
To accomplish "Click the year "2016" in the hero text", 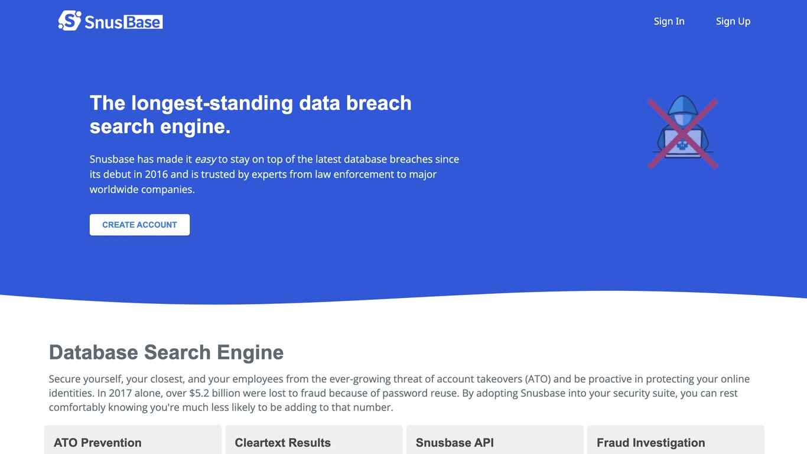I will [156, 174].
